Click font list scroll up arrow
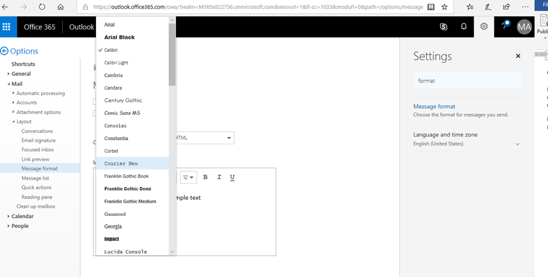 click(x=172, y=20)
